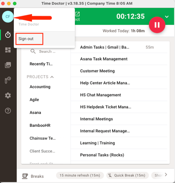The width and height of the screenshot is (175, 183).
Task: Click the Worked Today 1h 08m text
Action: (x=124, y=31)
